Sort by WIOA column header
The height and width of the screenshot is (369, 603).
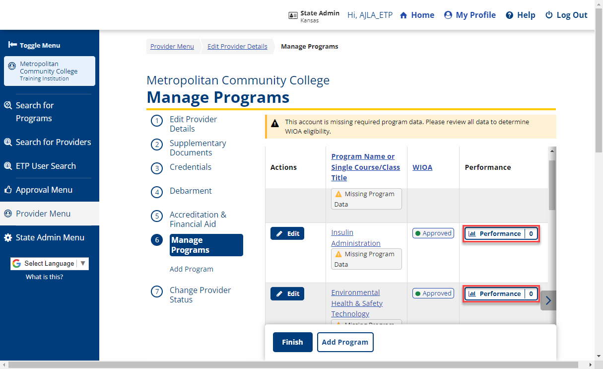(422, 167)
